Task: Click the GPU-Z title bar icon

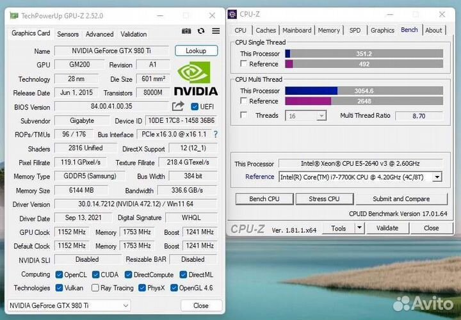Action: coord(14,15)
